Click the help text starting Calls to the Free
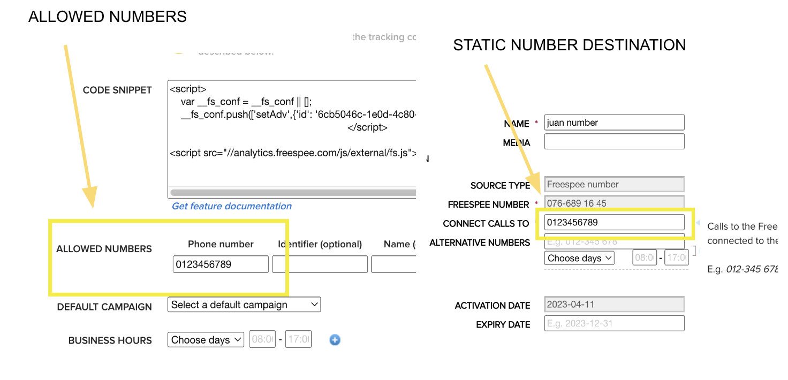The width and height of the screenshot is (788, 380). point(742,233)
